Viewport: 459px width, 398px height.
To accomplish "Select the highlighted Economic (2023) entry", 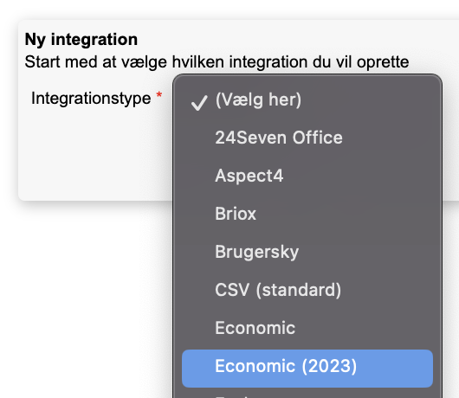I will [x=307, y=369].
